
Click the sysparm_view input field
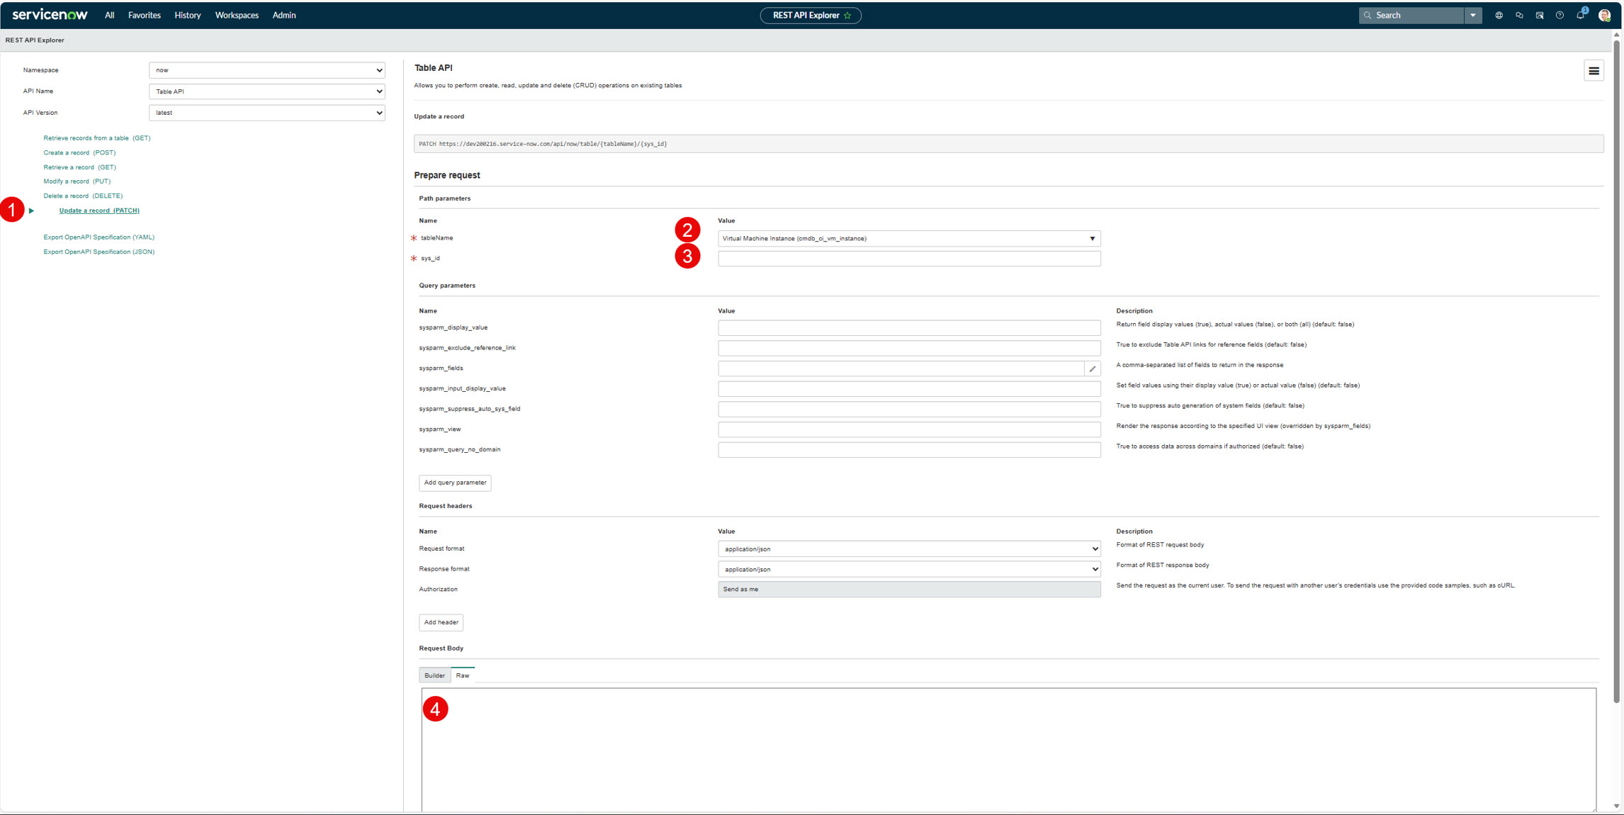point(909,429)
